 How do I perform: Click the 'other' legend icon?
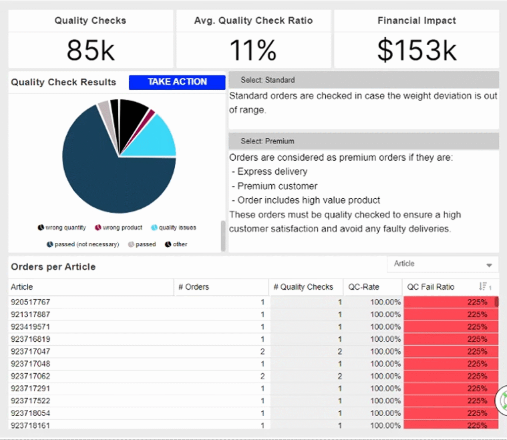(168, 244)
